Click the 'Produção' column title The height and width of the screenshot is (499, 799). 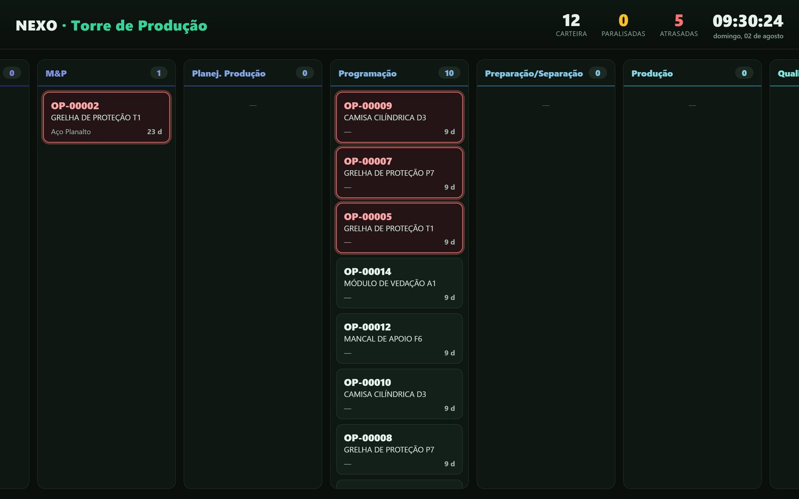pyautogui.click(x=652, y=73)
